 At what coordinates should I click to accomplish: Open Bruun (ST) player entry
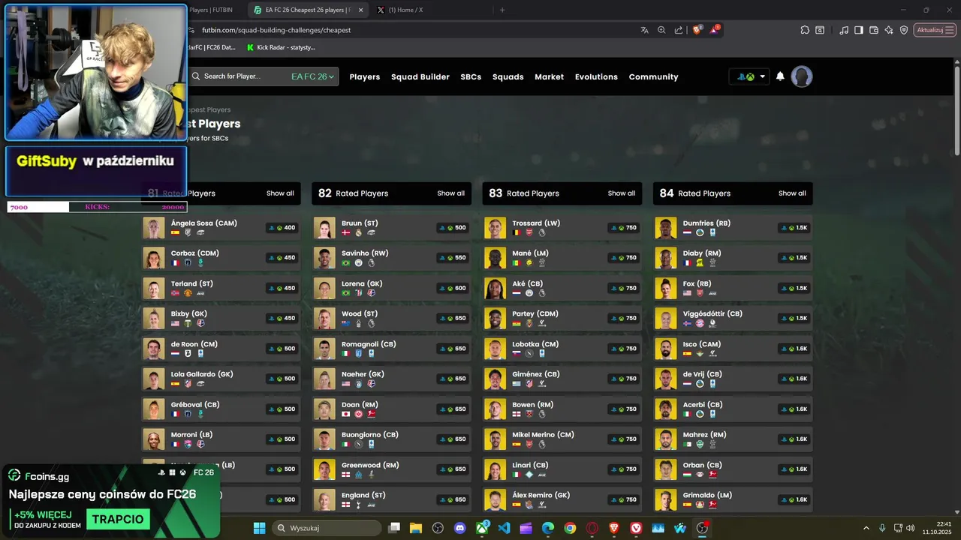391,228
